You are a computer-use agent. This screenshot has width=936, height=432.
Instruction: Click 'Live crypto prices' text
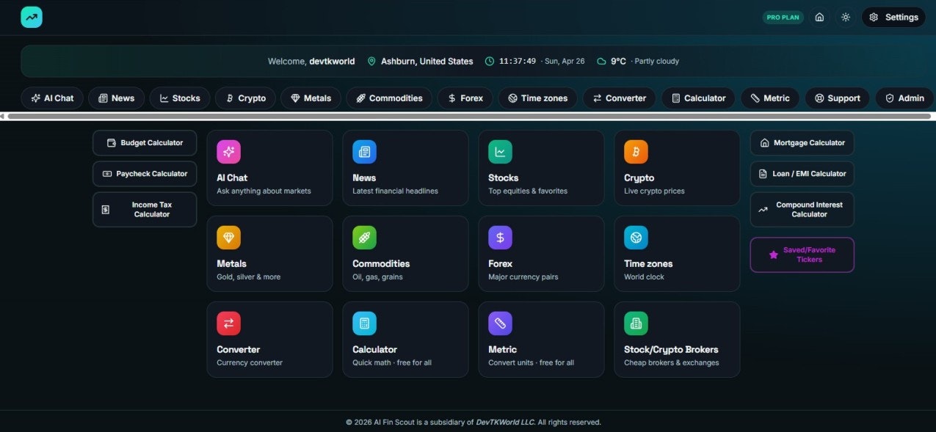(654, 191)
